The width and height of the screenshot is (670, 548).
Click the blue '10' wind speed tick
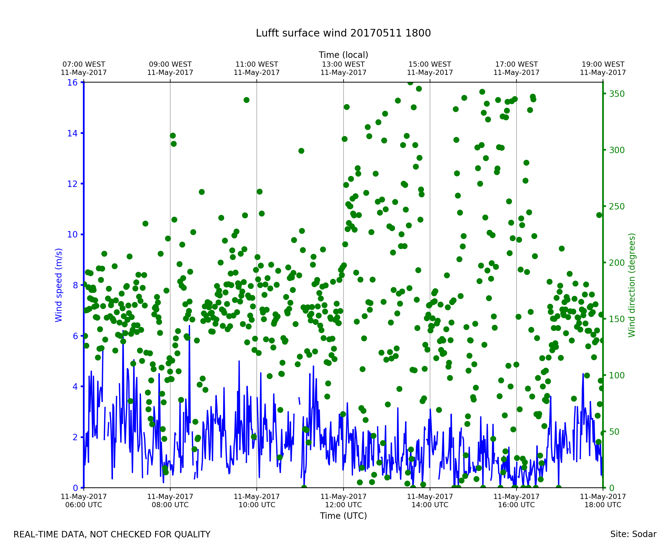[72, 234]
